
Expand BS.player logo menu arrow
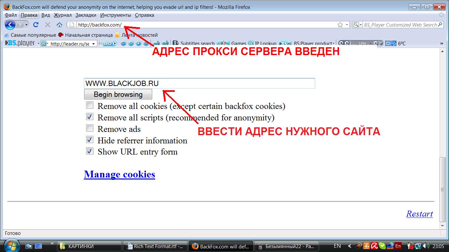click(x=38, y=43)
